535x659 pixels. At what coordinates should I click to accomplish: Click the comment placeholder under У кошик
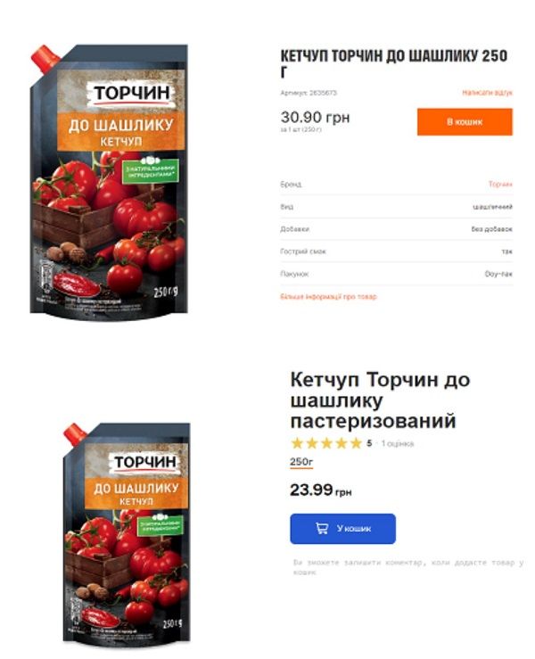(x=407, y=567)
